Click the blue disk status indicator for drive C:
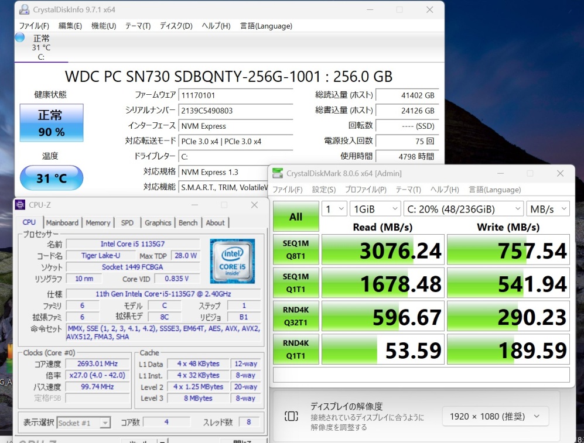 pos(20,37)
